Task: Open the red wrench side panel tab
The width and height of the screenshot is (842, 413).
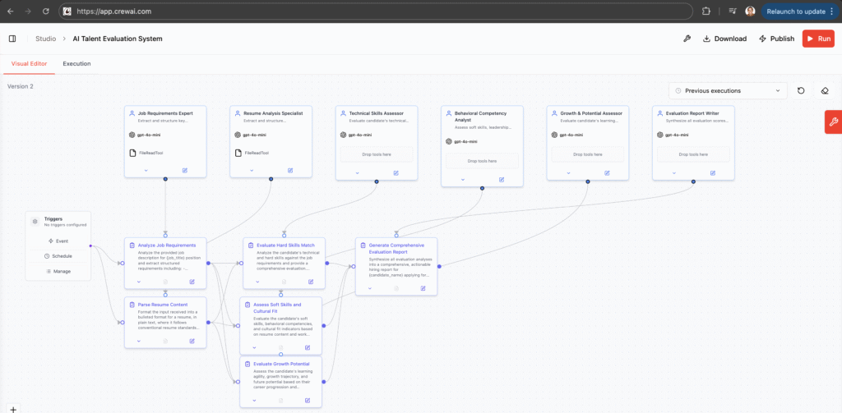Action: pyautogui.click(x=832, y=122)
